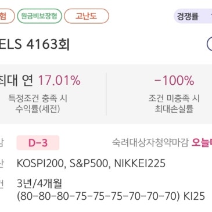The width and height of the screenshot is (212, 212).
Task: Tap the pink D-3 deadline badge
Action: (x=38, y=143)
